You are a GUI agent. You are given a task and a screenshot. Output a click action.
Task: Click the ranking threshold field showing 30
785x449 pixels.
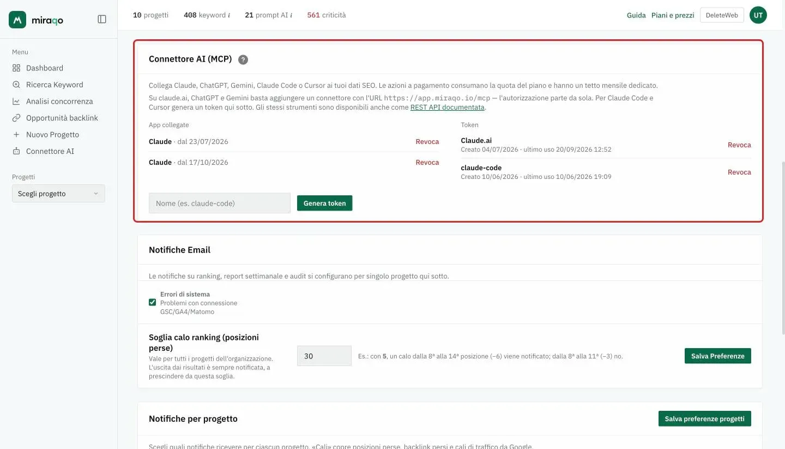[x=324, y=356]
